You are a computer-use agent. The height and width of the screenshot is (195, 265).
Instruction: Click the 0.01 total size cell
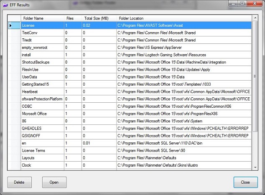pos(99,143)
